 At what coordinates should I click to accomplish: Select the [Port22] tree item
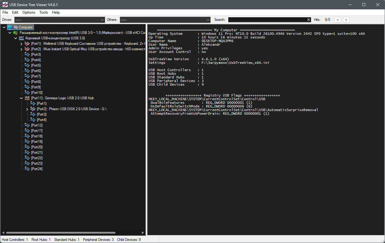click(37, 158)
